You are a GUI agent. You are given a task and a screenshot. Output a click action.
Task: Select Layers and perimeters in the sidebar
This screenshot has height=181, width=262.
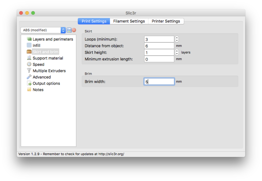pos(53,39)
